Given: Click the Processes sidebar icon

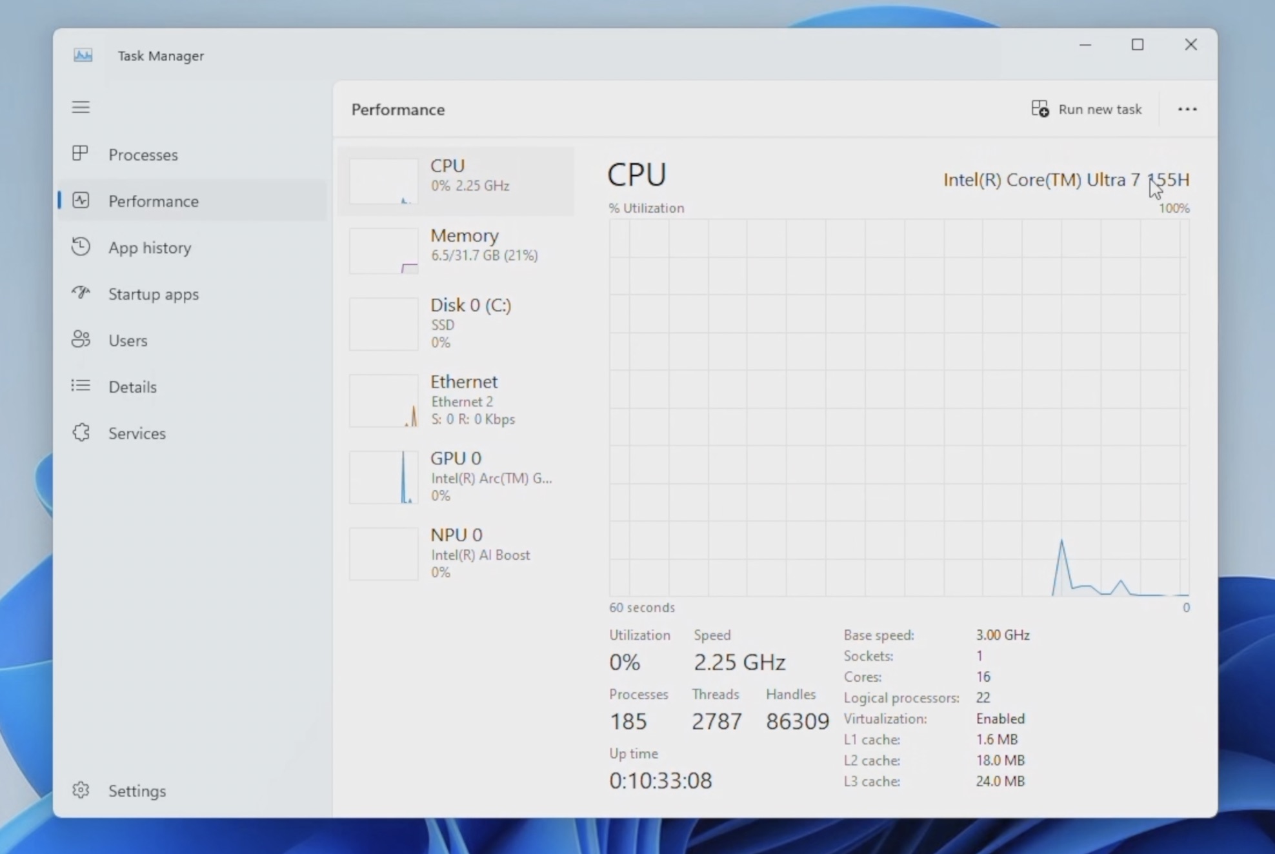Looking at the screenshot, I should coord(81,154).
